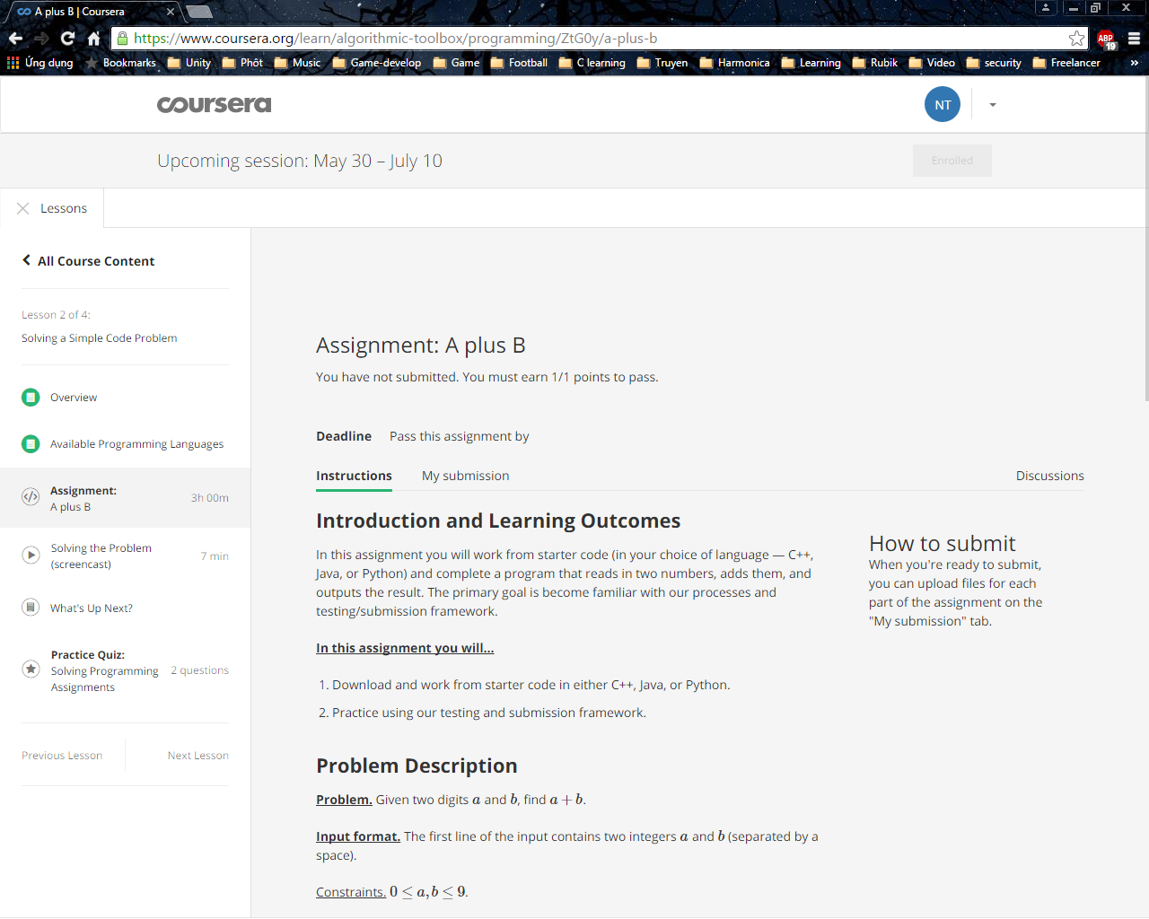Go back to All Course Content
This screenshot has width=1149, height=919.
[x=88, y=261]
